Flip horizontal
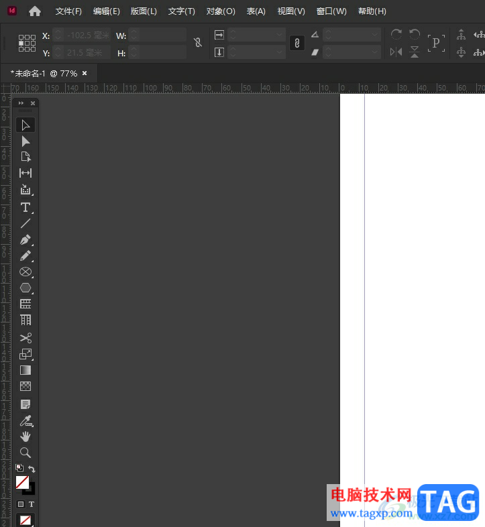Viewport: 485px width, 527px height. point(396,52)
